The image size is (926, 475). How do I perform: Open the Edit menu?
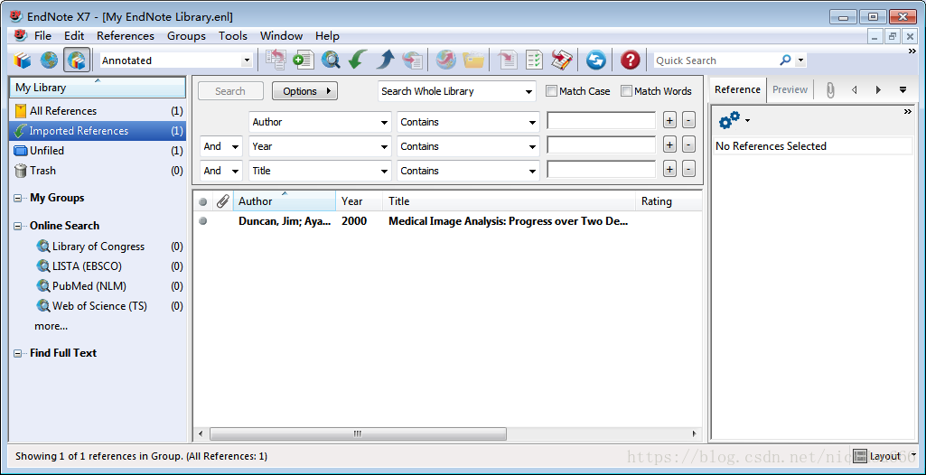(x=74, y=36)
